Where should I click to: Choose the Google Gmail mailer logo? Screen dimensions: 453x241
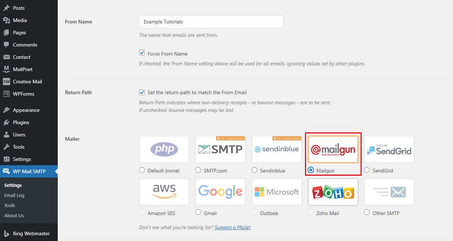(220, 192)
